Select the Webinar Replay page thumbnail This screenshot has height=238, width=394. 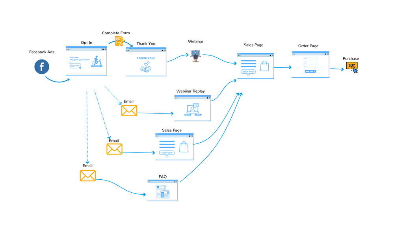[x=193, y=108]
